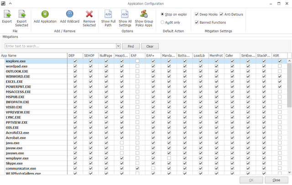The width and height of the screenshot is (292, 185).
Task: Click the LoadLib column header
Action: point(200,56)
